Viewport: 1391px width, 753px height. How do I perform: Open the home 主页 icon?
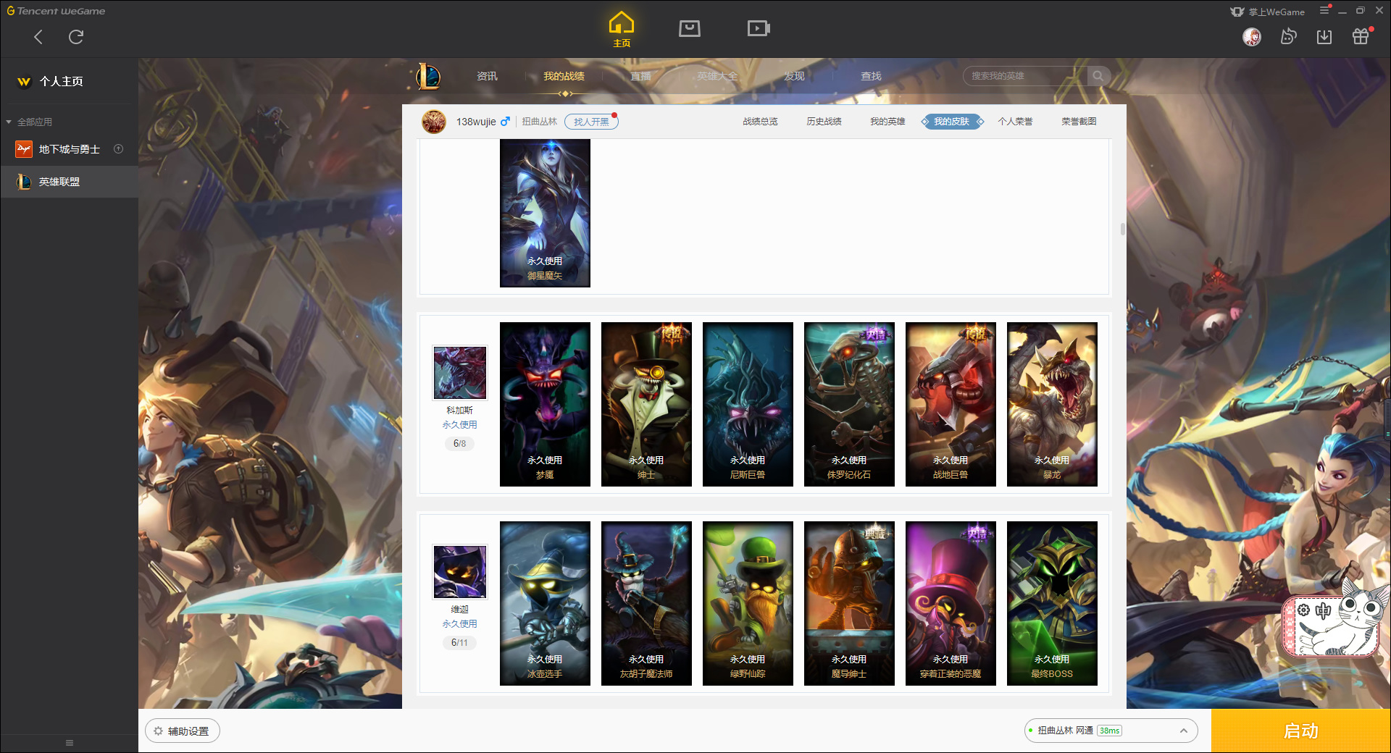[x=622, y=29]
